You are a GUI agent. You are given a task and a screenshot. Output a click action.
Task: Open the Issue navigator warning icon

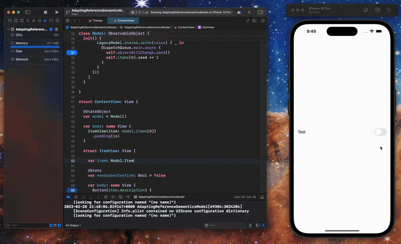[34, 20]
